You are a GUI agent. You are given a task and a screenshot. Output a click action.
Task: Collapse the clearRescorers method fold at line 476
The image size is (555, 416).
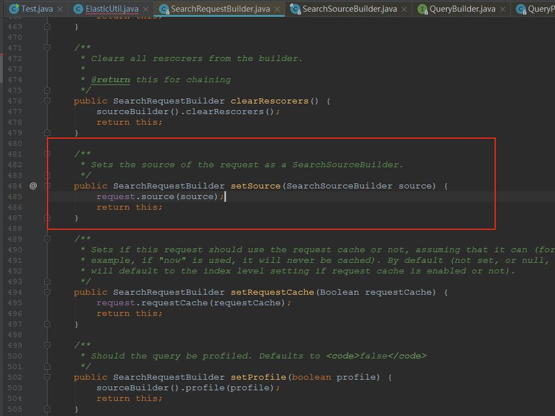47,101
